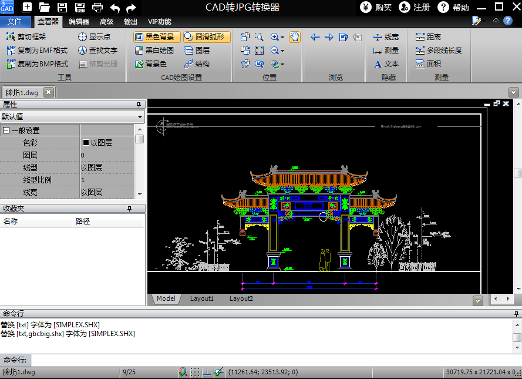Click the undo arrow icon
The width and height of the screenshot is (522, 379).
point(115,8)
